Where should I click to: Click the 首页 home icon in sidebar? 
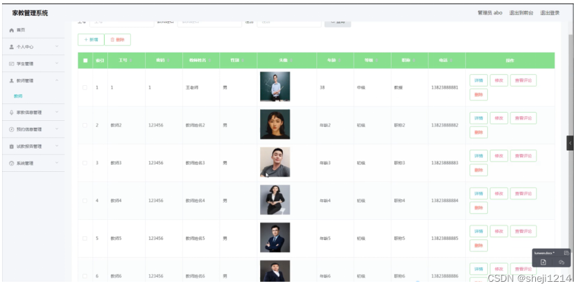pyautogui.click(x=12, y=30)
